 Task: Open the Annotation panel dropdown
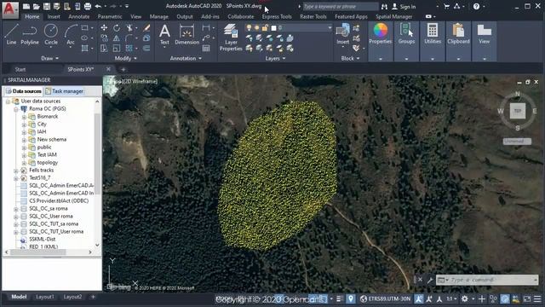186,58
